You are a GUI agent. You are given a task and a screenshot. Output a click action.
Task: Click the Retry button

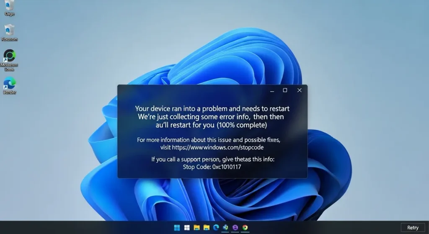(413, 227)
